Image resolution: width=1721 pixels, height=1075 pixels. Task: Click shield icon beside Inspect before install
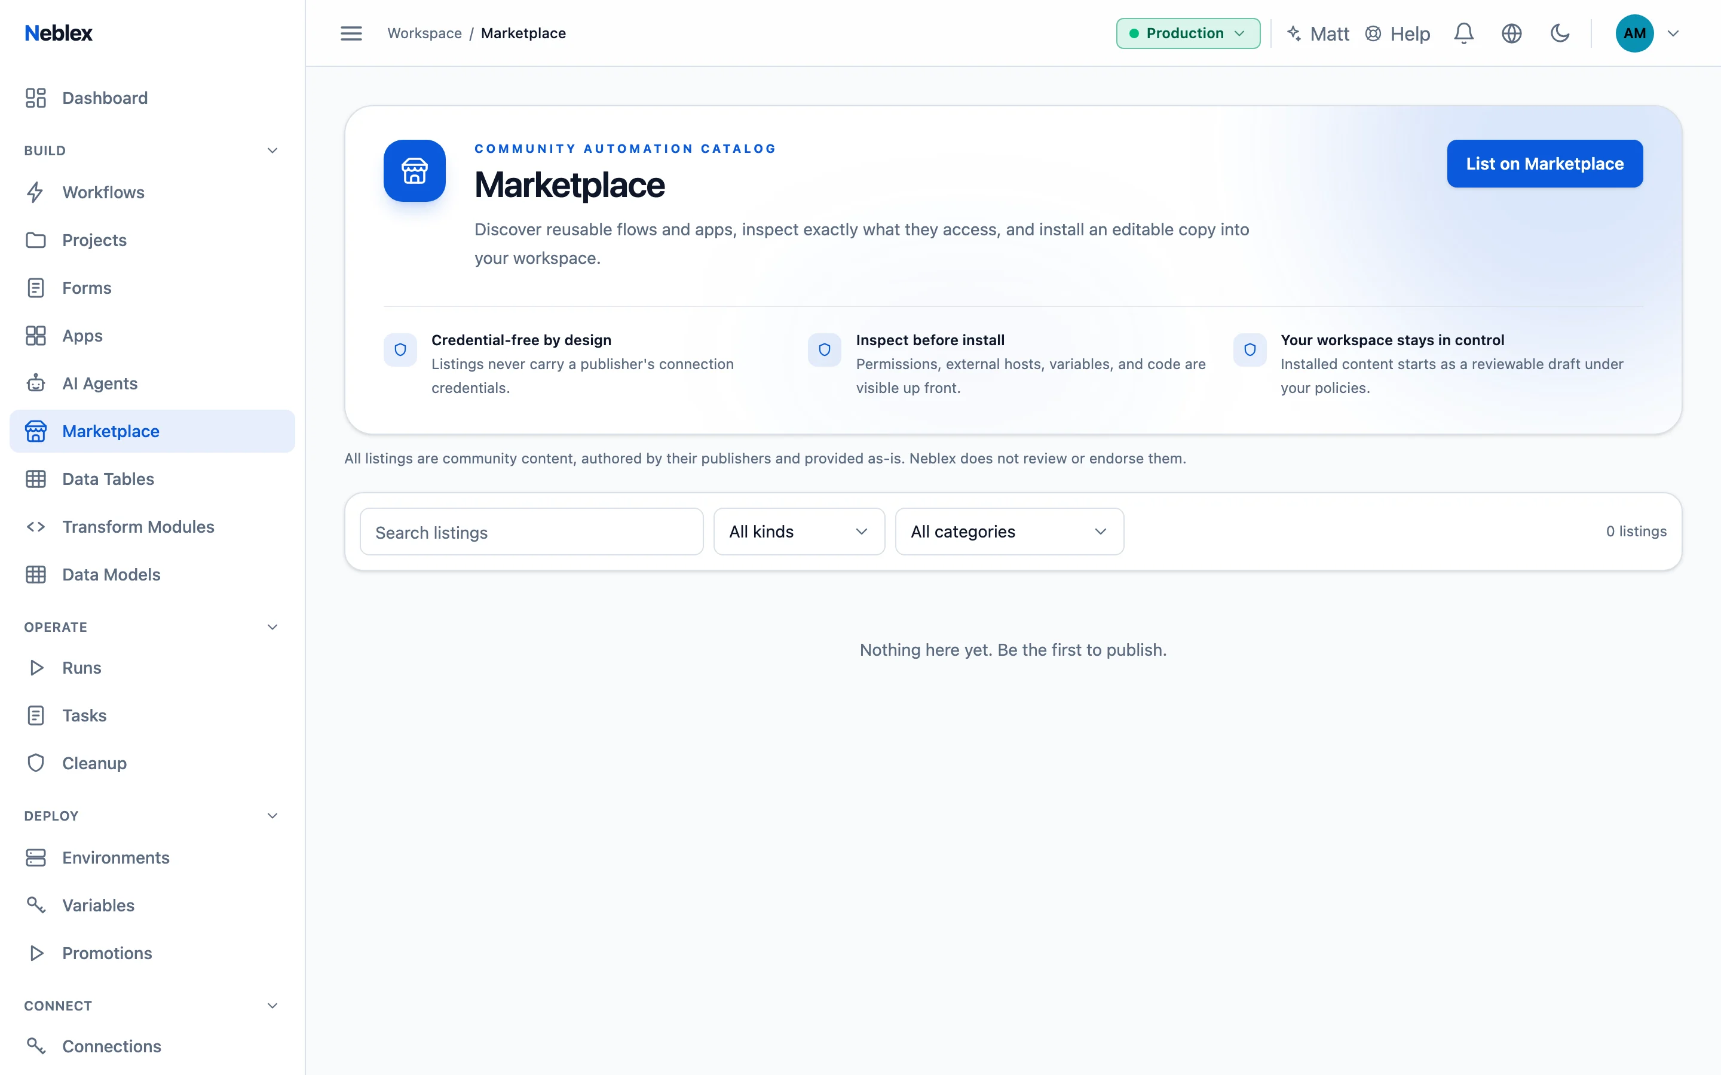[825, 350]
